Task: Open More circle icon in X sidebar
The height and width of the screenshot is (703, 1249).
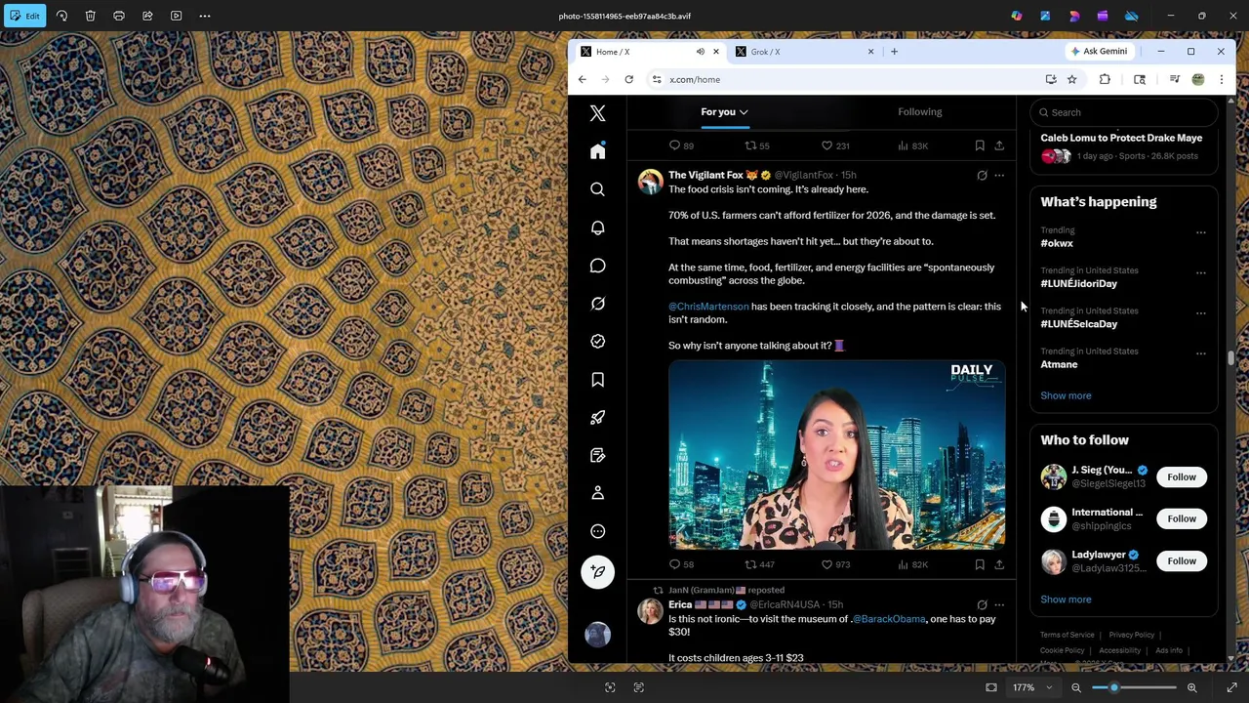Action: point(598,531)
